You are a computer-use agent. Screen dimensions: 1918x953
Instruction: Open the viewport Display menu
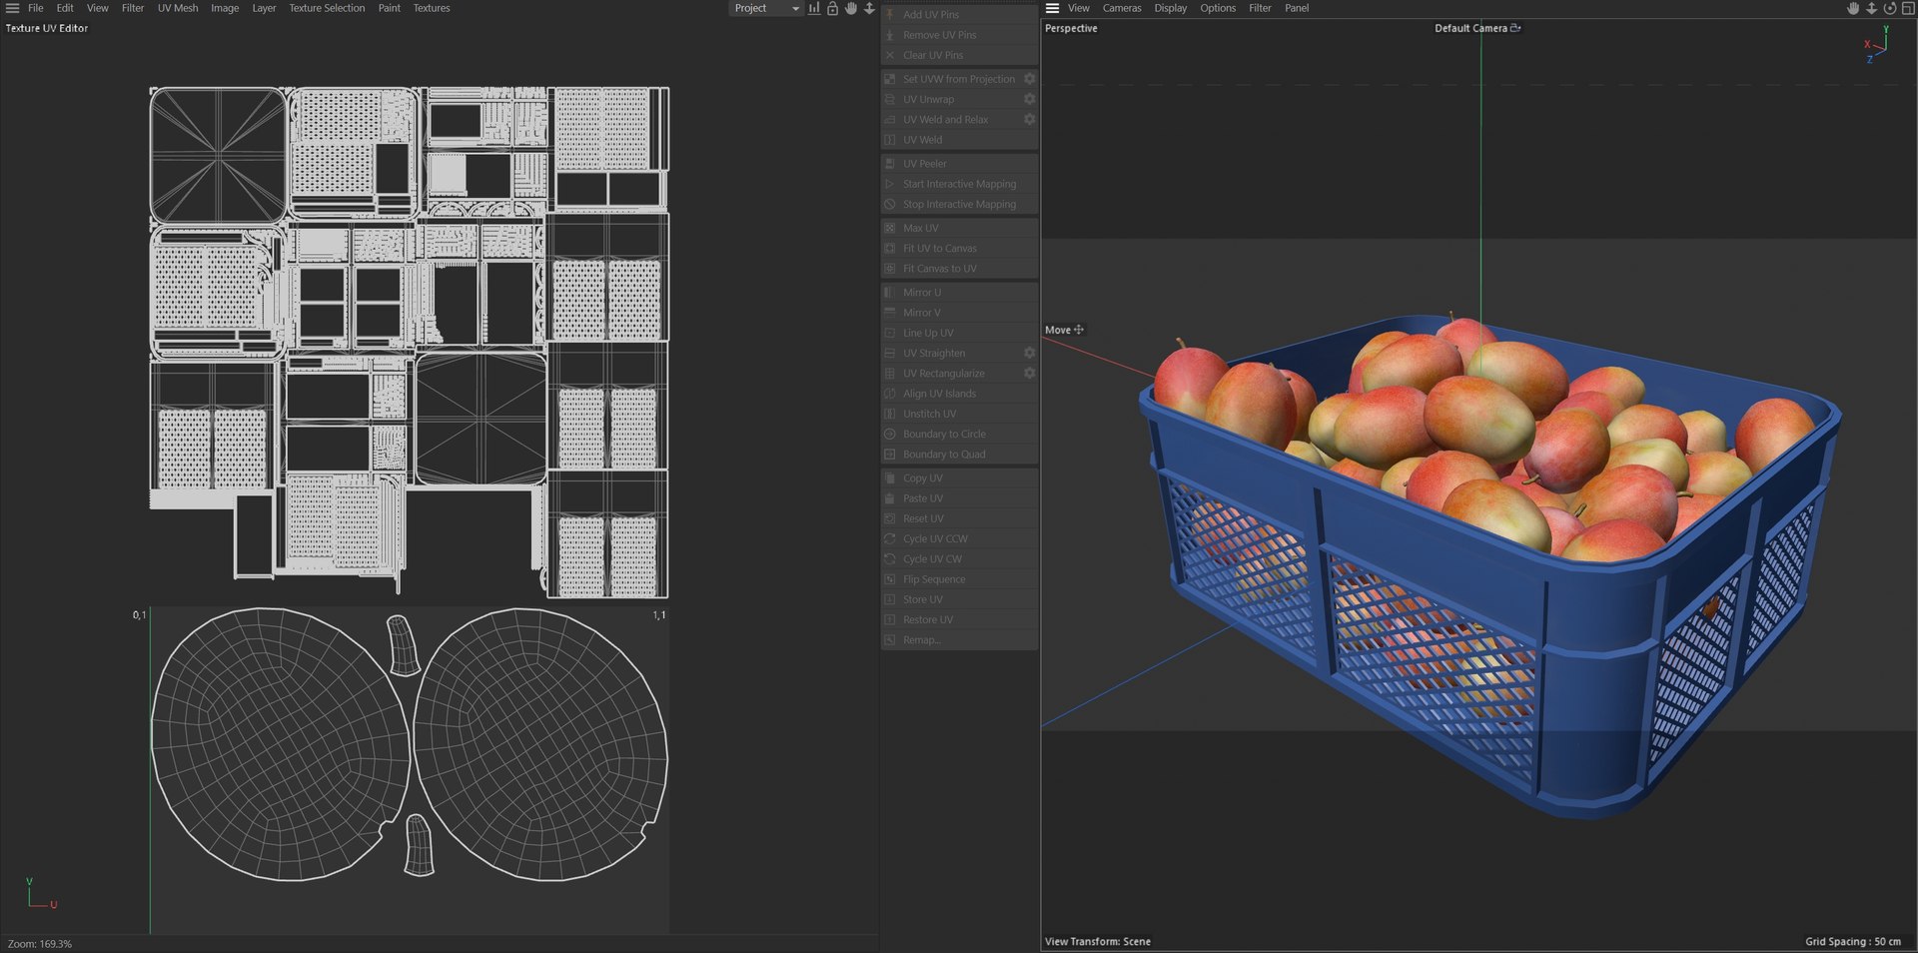(1171, 8)
